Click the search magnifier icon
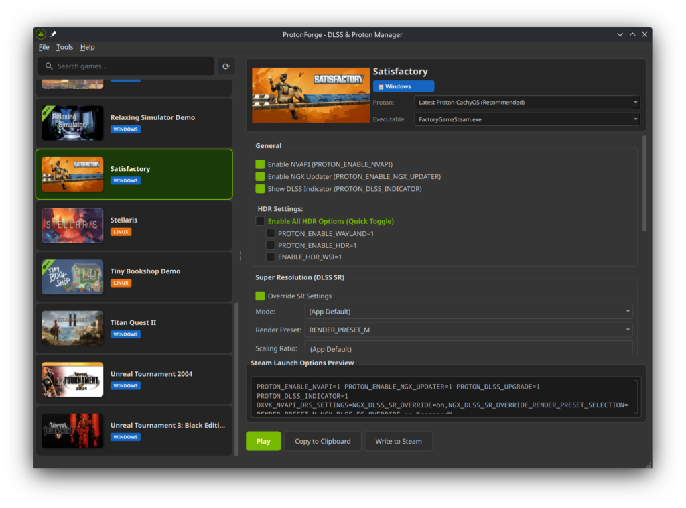 click(x=48, y=66)
